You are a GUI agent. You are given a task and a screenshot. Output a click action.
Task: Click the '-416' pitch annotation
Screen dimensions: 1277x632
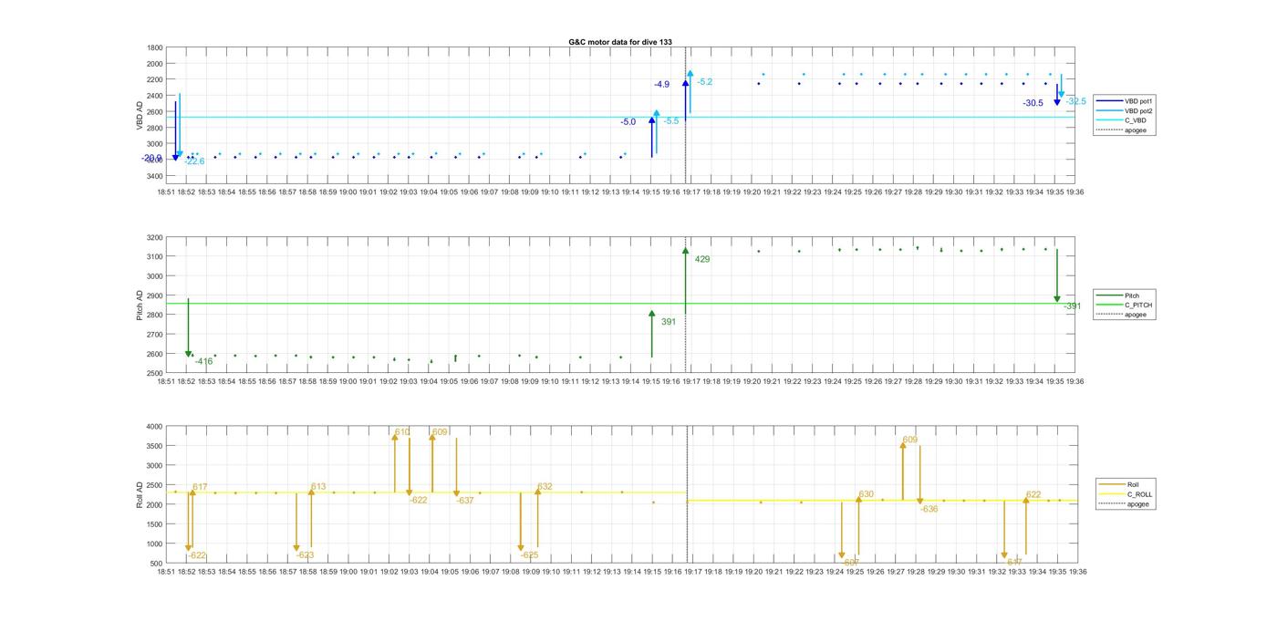point(203,362)
